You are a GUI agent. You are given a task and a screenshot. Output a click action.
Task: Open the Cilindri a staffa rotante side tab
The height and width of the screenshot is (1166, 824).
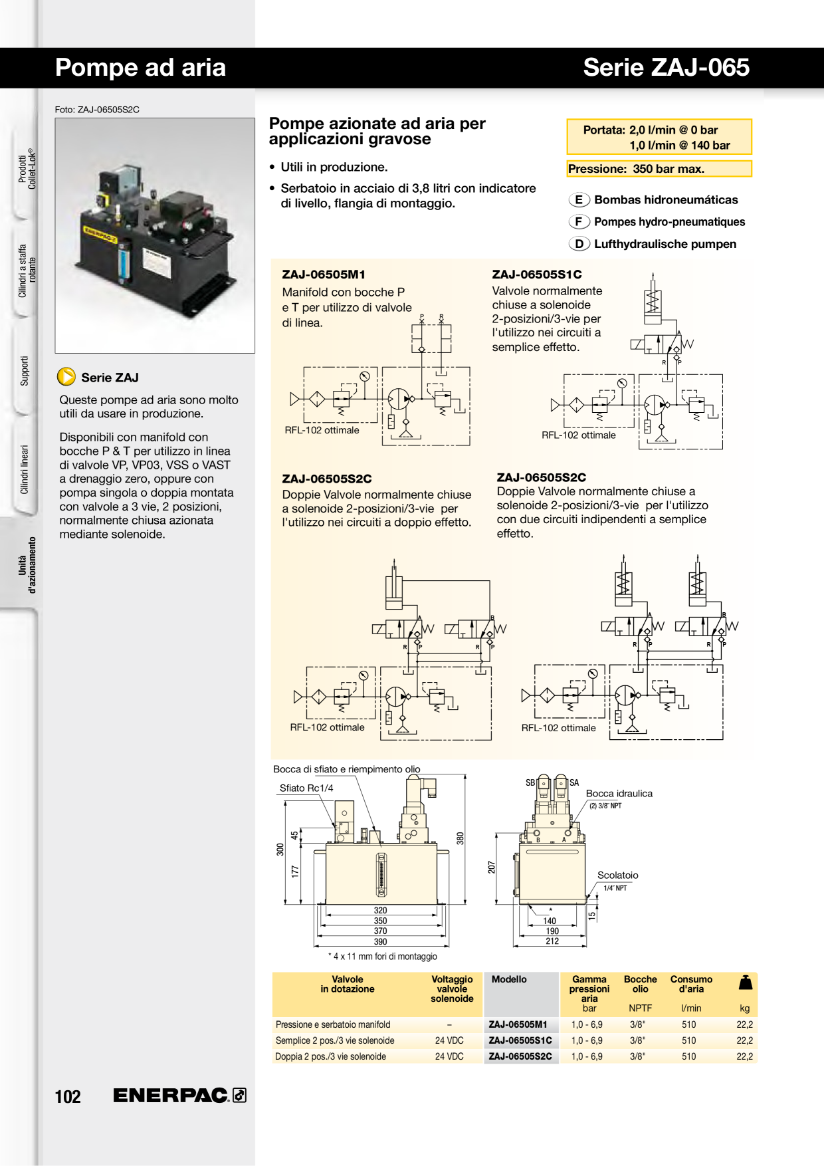(27, 271)
